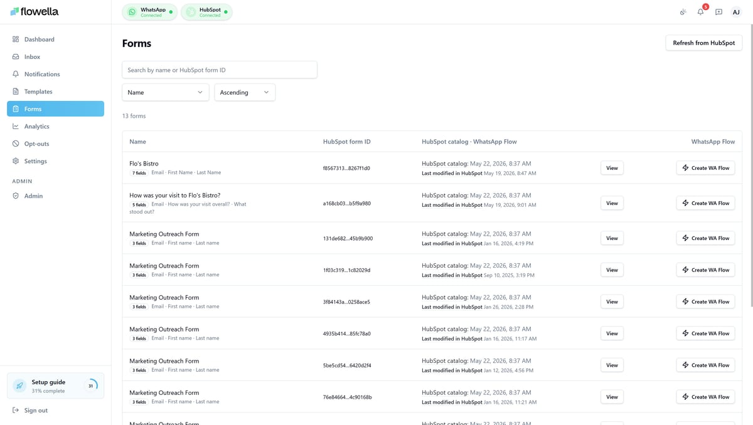Click the Templates document icon
The height and width of the screenshot is (425, 753).
pos(16,92)
